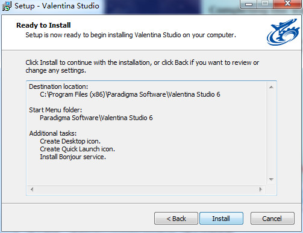Click the disabled maximize button
This screenshot has height=233, width=303.
click(265, 4)
